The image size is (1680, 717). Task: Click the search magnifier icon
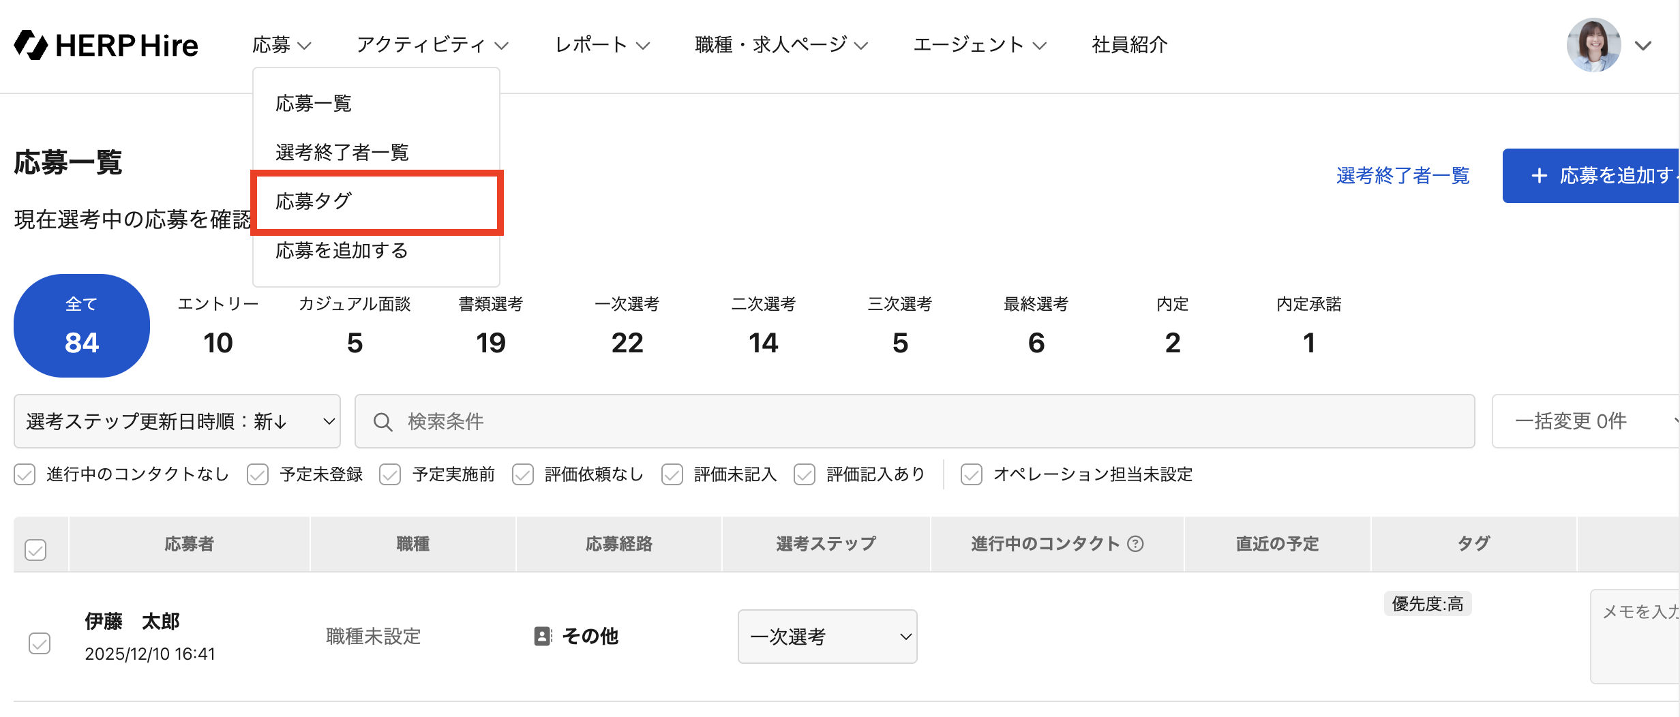pos(383,422)
